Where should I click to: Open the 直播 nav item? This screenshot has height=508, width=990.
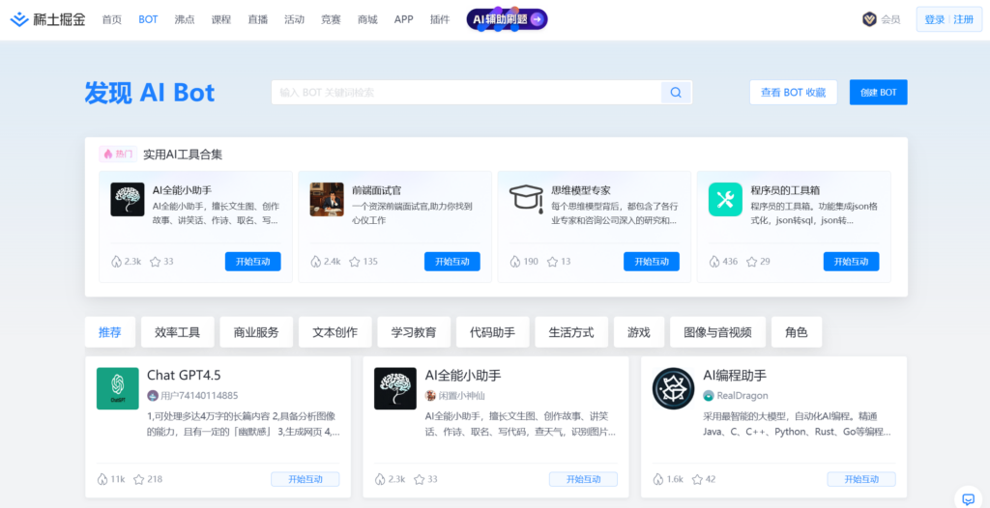257,19
